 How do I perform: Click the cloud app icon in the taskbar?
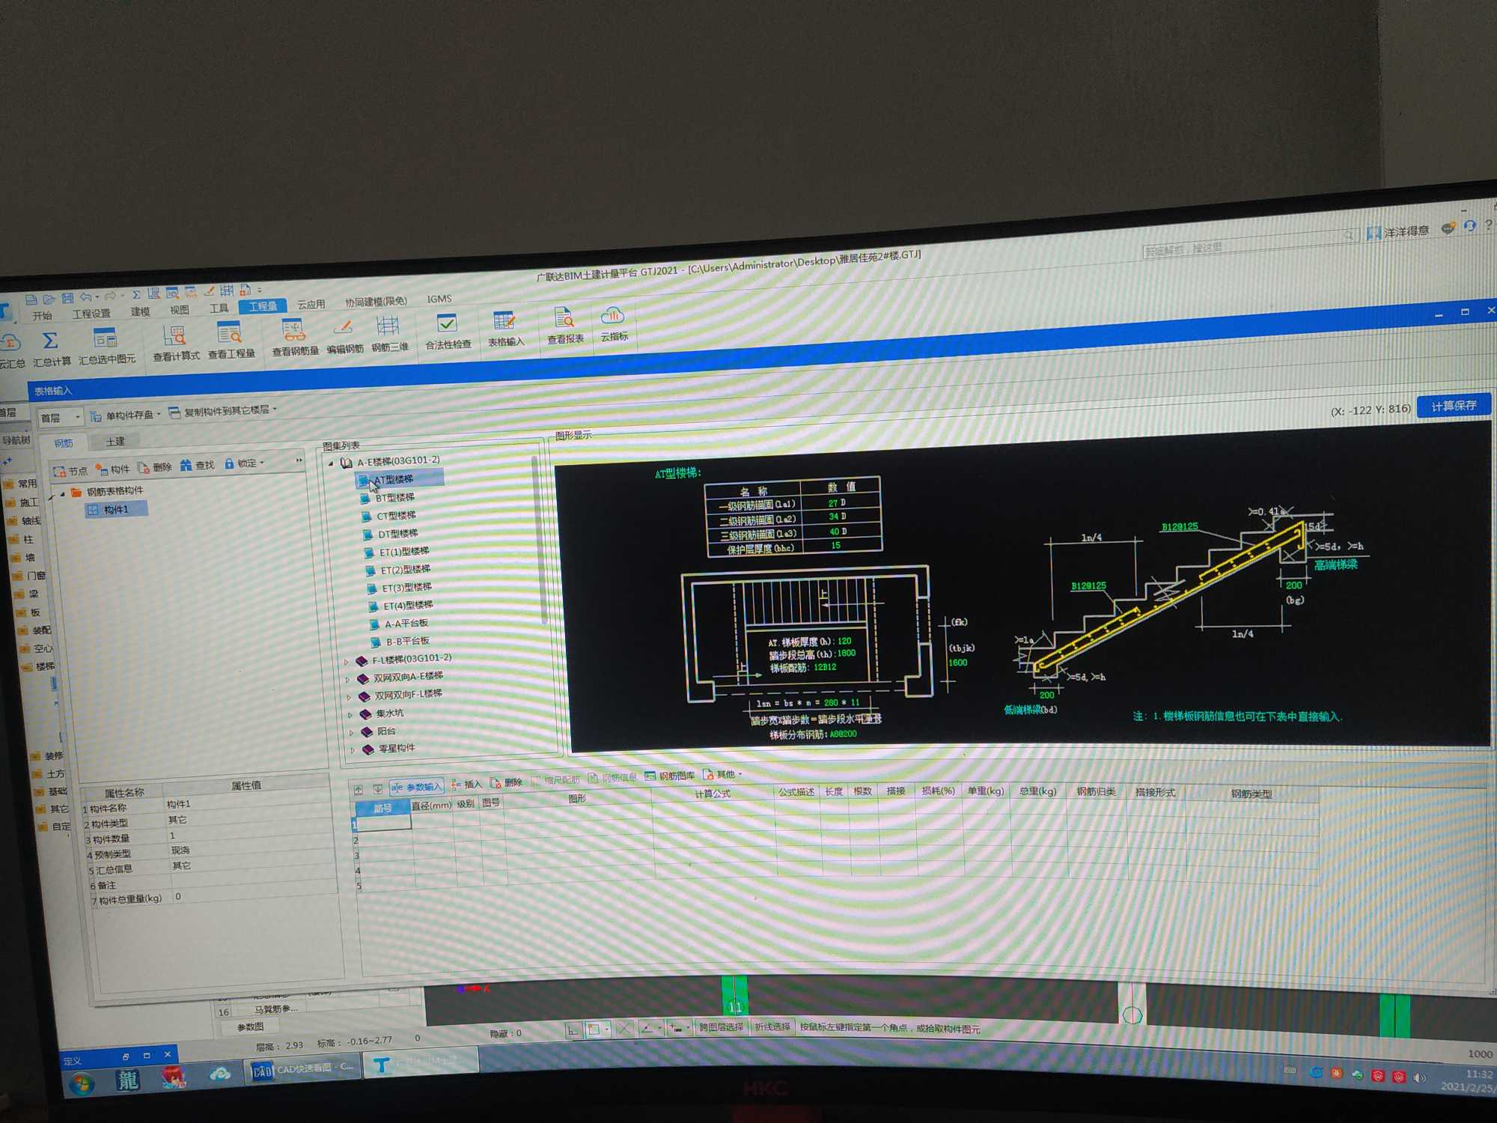tap(220, 1075)
